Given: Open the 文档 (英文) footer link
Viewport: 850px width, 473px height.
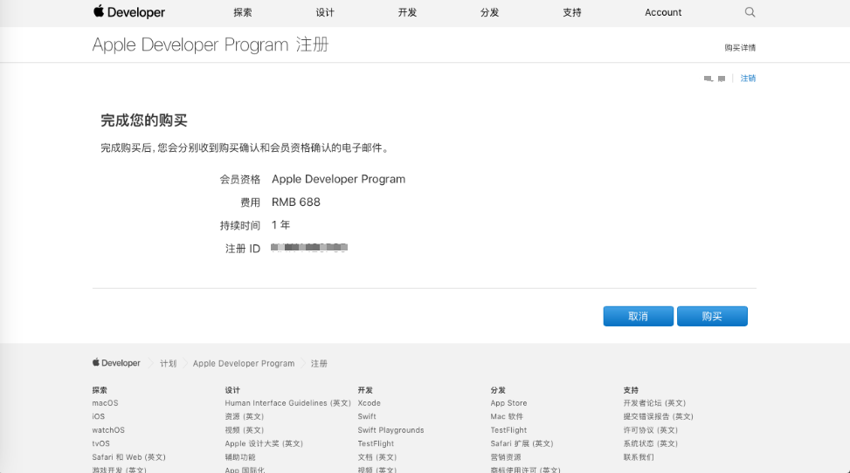Looking at the screenshot, I should [377, 457].
